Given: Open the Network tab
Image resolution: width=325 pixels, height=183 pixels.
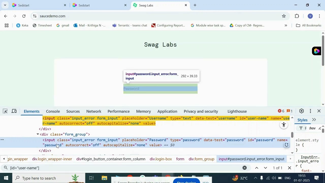Looking at the screenshot, I should click(x=94, y=111).
